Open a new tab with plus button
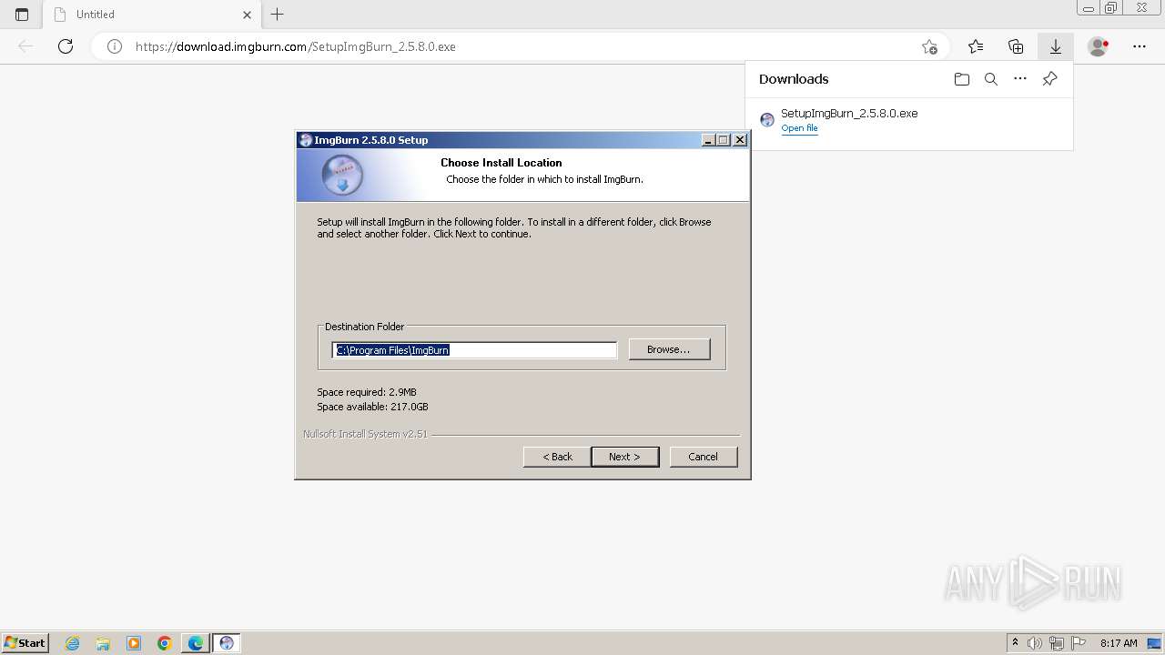This screenshot has width=1165, height=655. coord(278,15)
